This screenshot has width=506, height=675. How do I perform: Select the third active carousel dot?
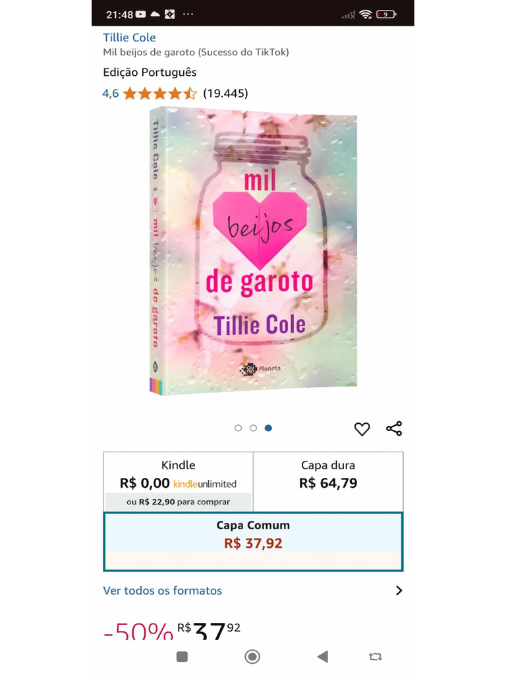(x=268, y=428)
